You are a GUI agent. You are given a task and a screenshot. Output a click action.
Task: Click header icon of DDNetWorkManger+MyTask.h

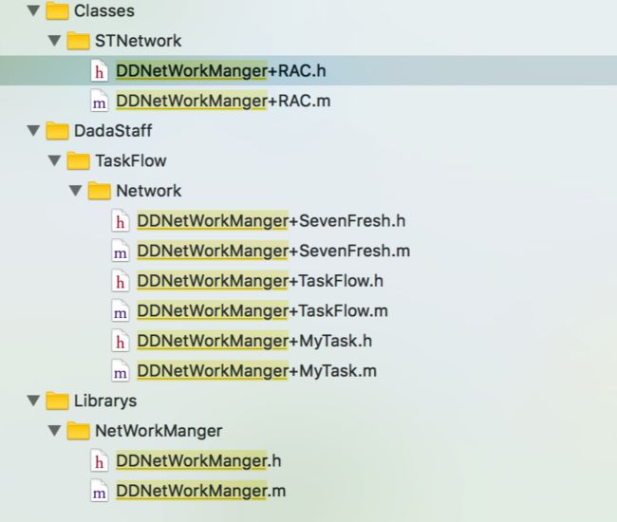tap(120, 341)
